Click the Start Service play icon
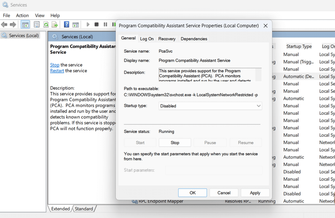This screenshot has height=218, width=335. [x=88, y=24]
